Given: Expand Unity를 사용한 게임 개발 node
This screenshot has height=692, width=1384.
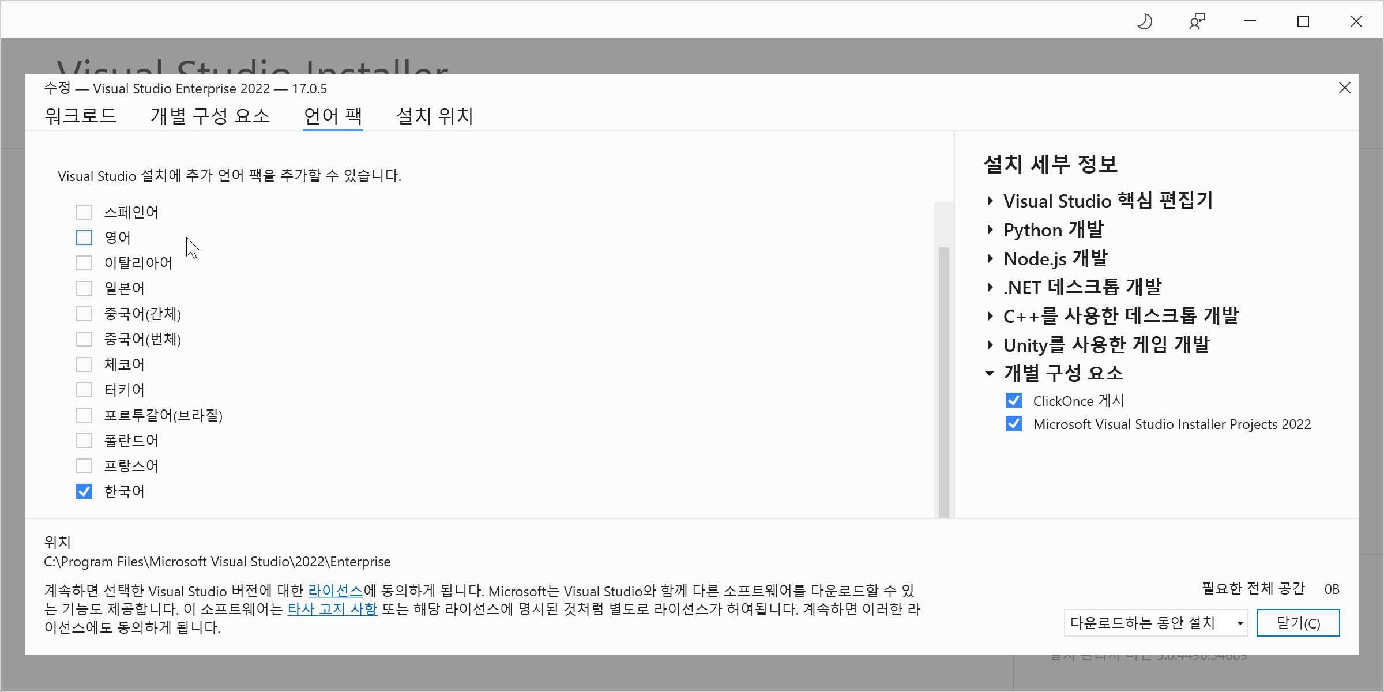Looking at the screenshot, I should 990,345.
